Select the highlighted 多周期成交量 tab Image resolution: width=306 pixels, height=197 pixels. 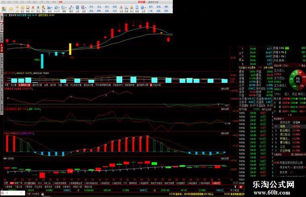click(25, 85)
